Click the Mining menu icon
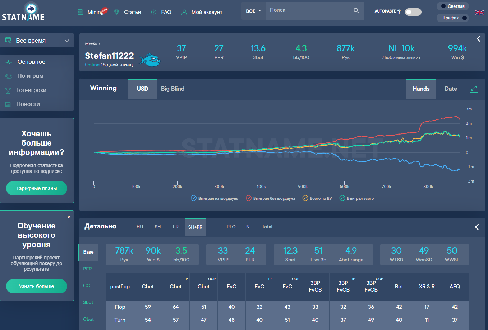This screenshot has height=330, width=488. [x=80, y=12]
